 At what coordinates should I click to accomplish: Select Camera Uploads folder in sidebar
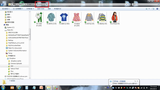tap(16, 63)
